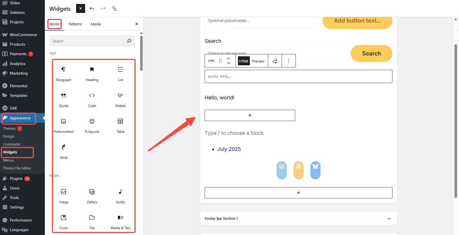This screenshot has width=459, height=235.
Task: Open the document list view icon
Action: click(114, 8)
